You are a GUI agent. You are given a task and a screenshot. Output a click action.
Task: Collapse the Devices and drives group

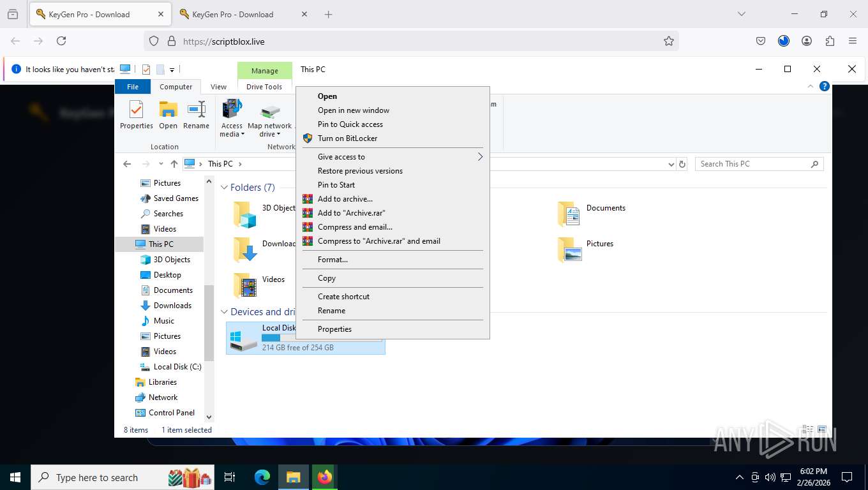pyautogui.click(x=224, y=312)
